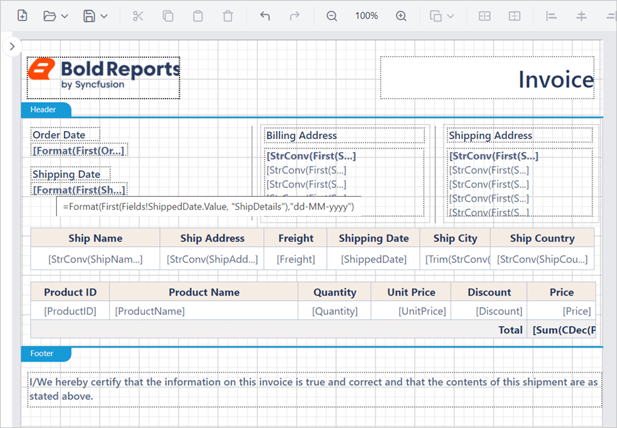Viewport: 617px width, 428px height.
Task: Click the split cell horizontally icon
Action: click(x=485, y=15)
